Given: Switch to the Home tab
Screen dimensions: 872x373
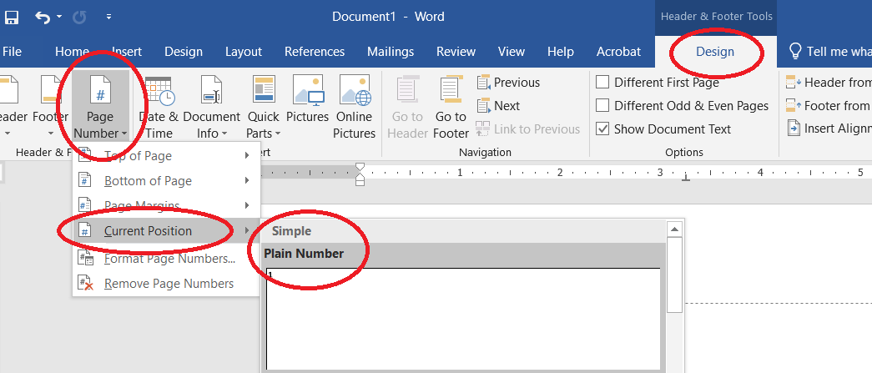Looking at the screenshot, I should (x=72, y=52).
